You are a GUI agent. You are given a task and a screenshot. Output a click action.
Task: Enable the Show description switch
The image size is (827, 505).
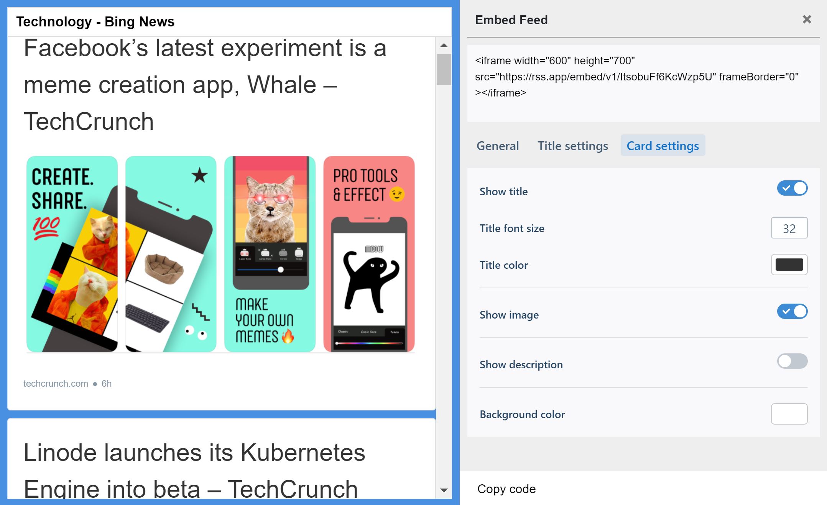coord(792,361)
